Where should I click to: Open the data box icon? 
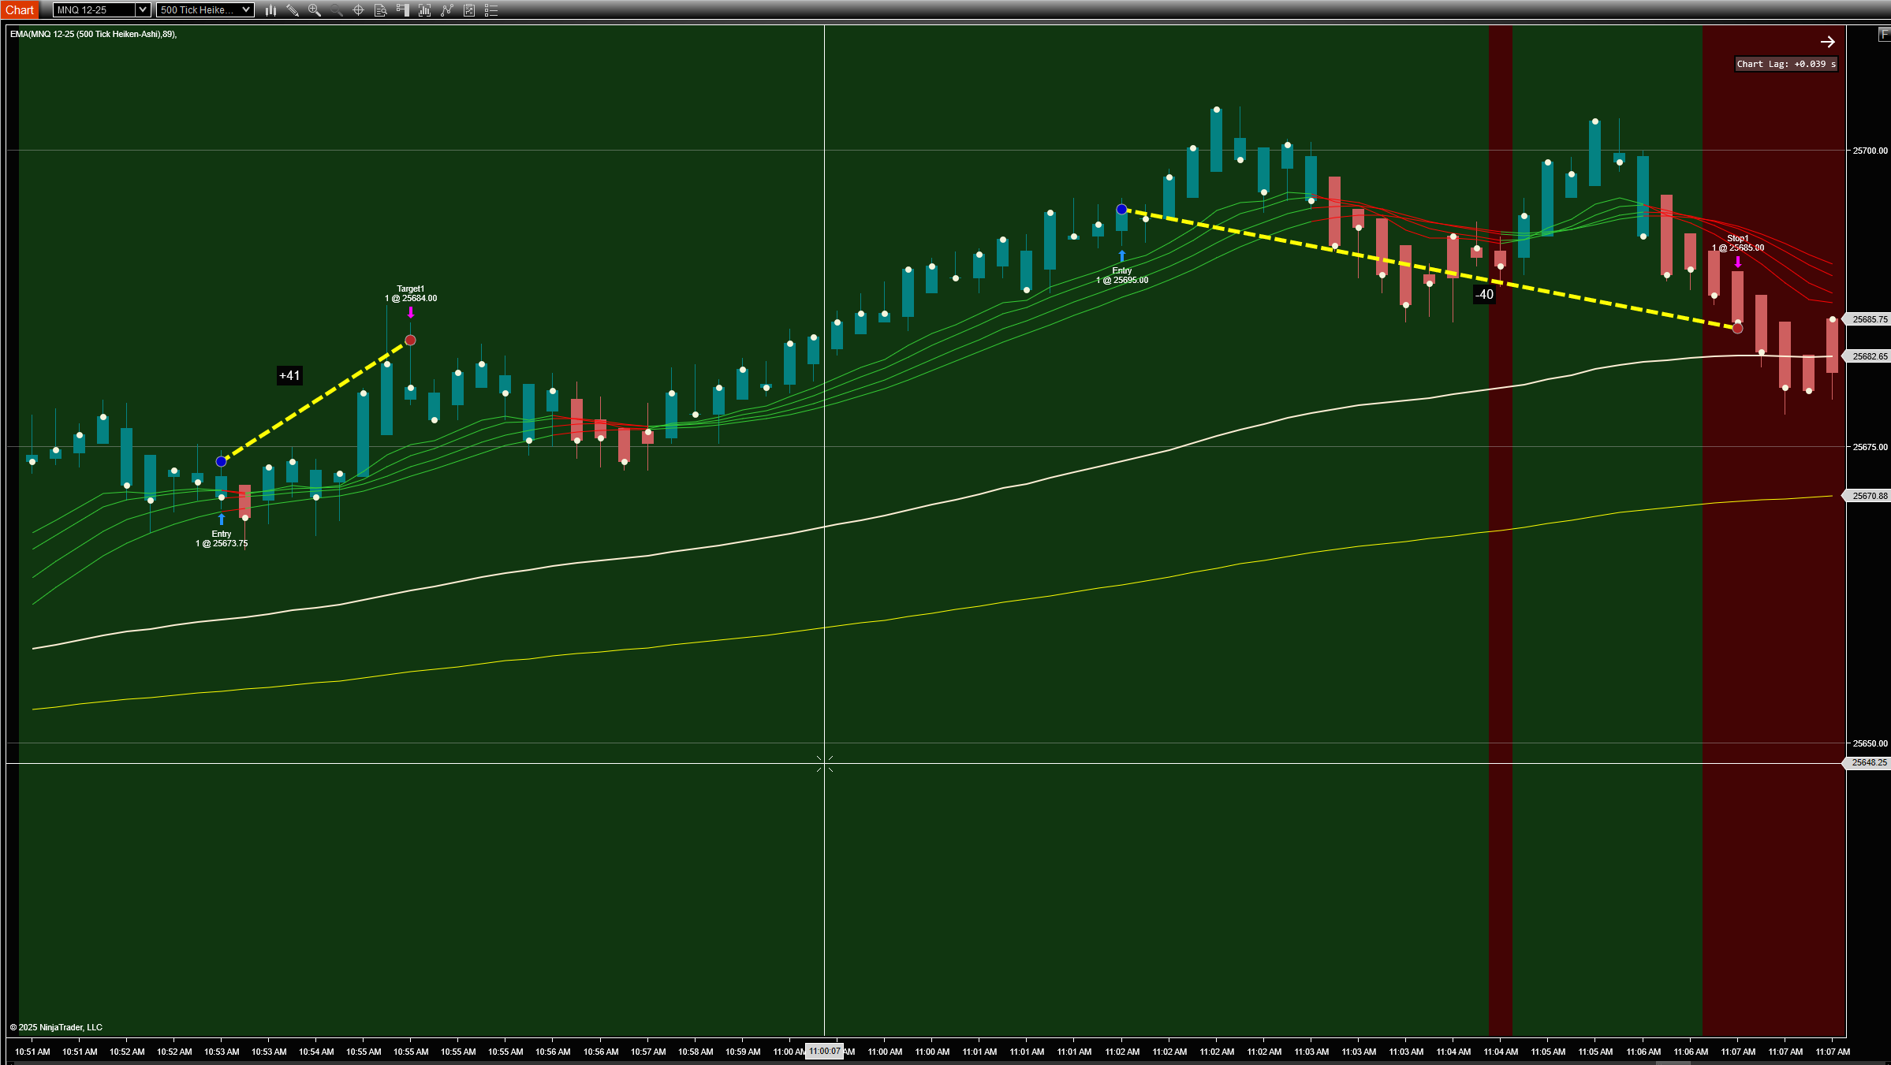(380, 10)
